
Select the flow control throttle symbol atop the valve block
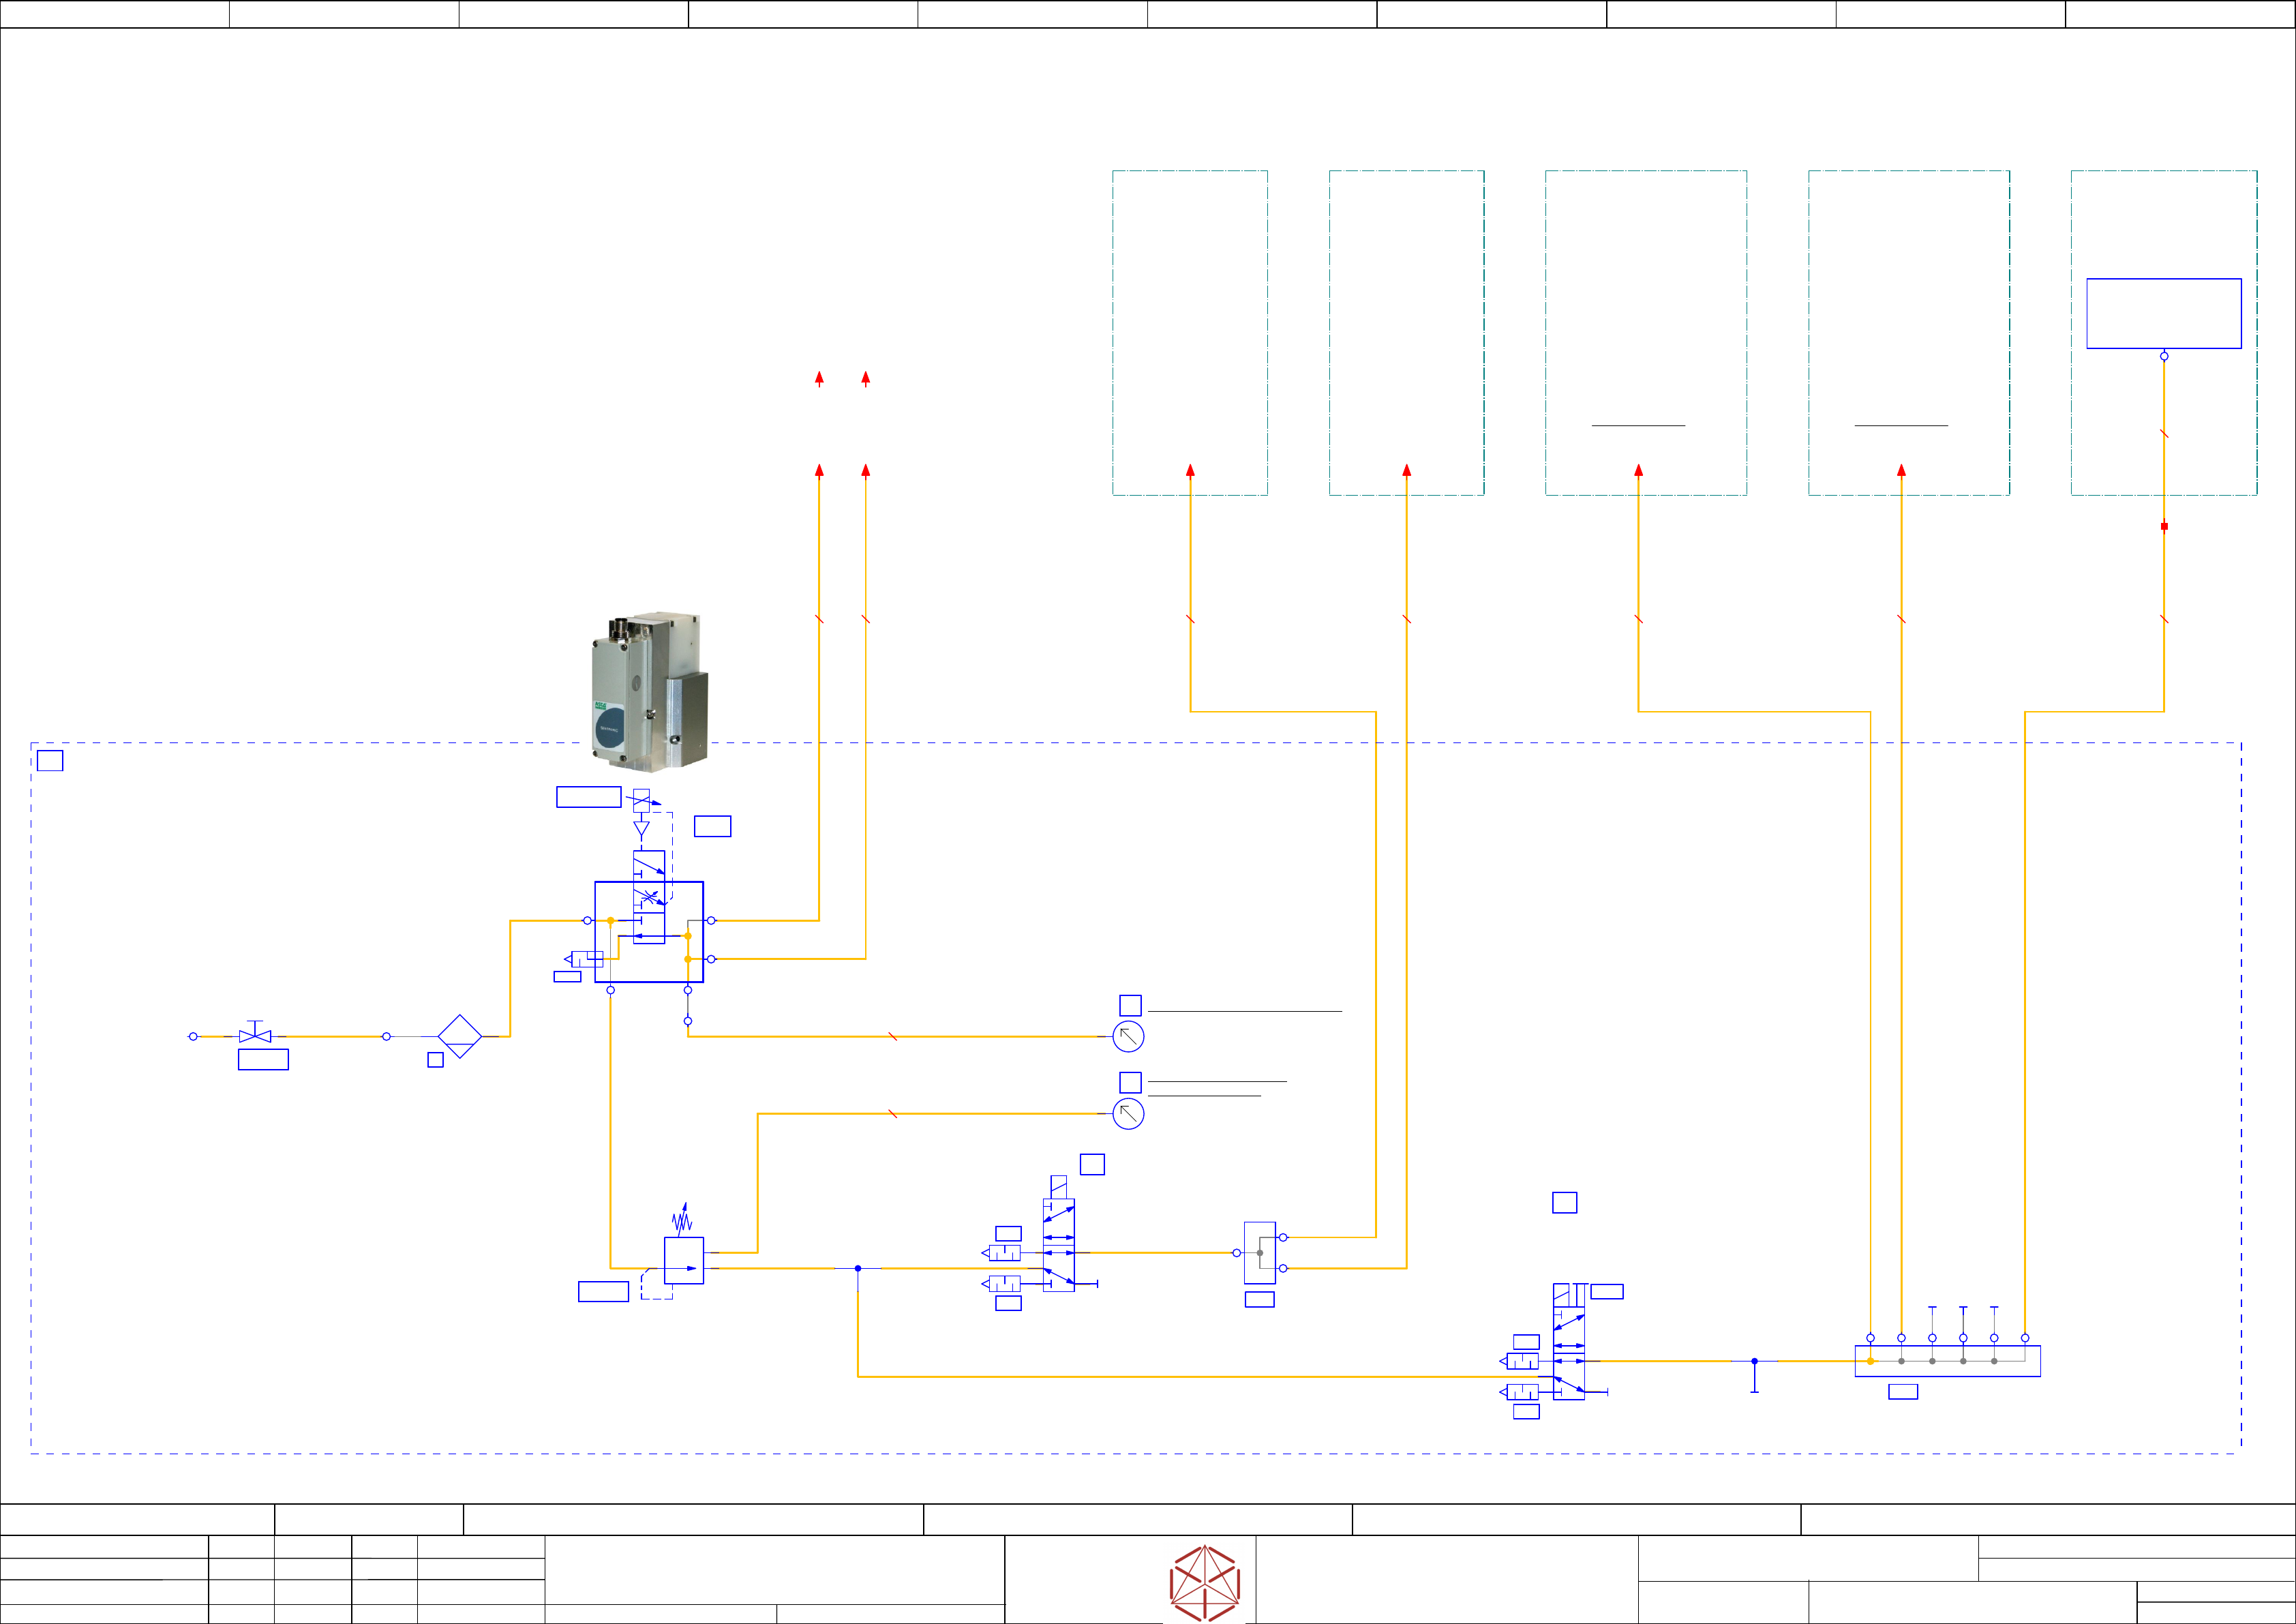tap(641, 799)
